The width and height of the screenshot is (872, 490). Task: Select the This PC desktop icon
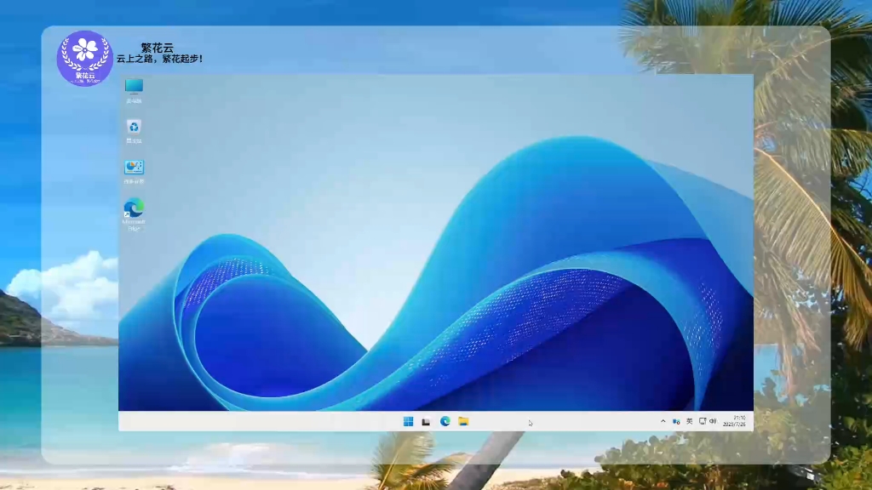pos(134,90)
